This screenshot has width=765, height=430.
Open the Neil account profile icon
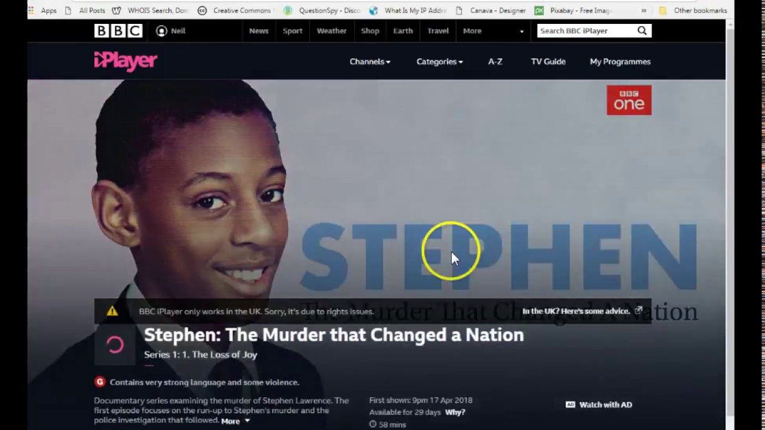[161, 30]
